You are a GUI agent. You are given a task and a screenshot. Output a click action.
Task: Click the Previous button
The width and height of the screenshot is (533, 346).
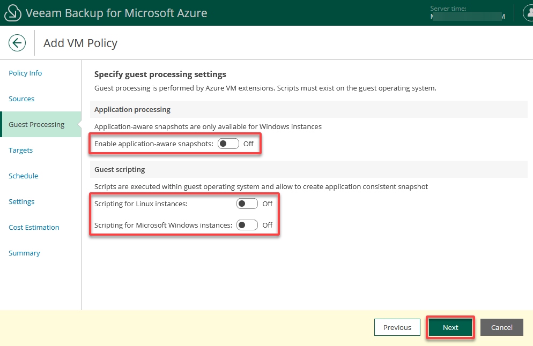pyautogui.click(x=397, y=327)
